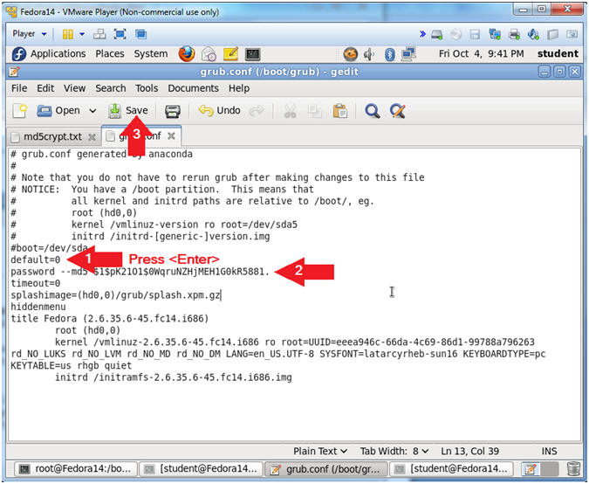Open the Help menu
Image resolution: width=589 pixels, height=484 pixels.
click(239, 88)
